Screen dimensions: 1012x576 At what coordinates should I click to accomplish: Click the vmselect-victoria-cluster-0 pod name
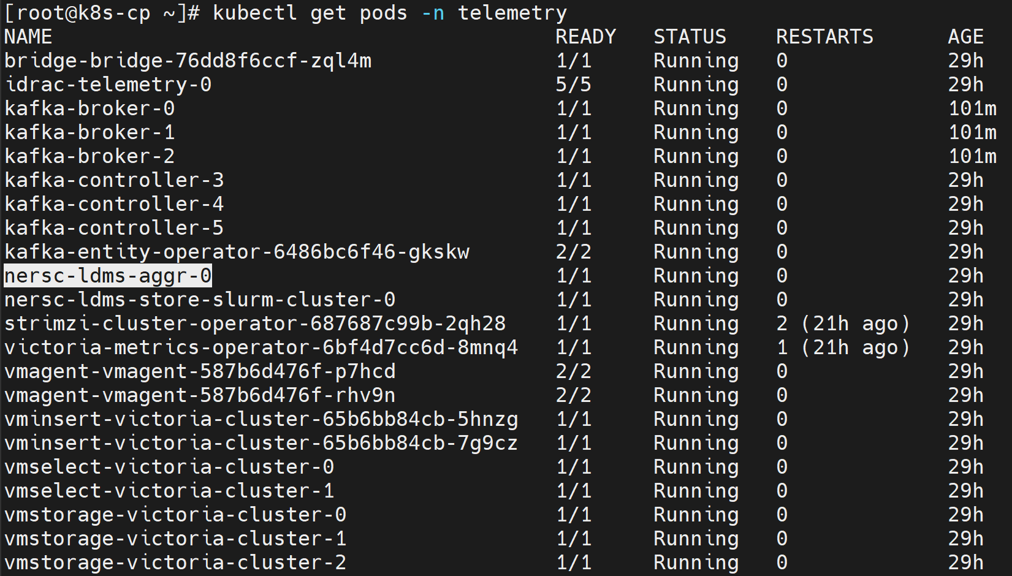tap(169, 467)
